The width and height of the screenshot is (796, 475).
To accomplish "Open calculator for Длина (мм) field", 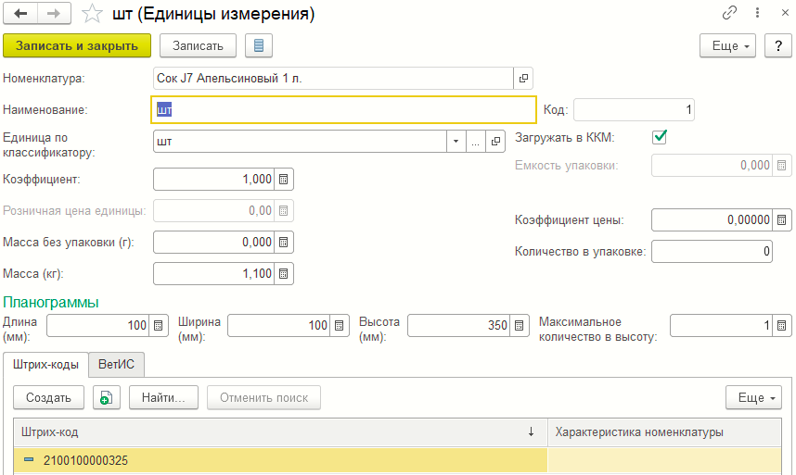I will point(159,326).
